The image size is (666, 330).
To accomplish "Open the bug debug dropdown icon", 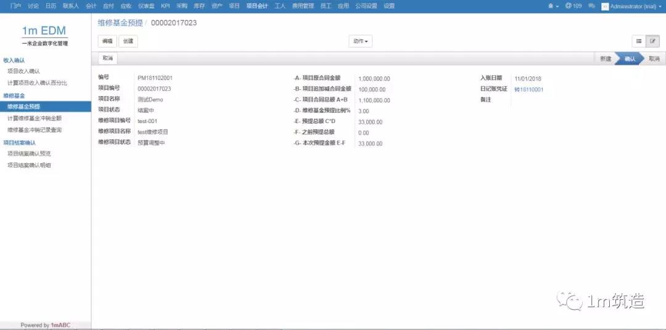I will point(553,6).
